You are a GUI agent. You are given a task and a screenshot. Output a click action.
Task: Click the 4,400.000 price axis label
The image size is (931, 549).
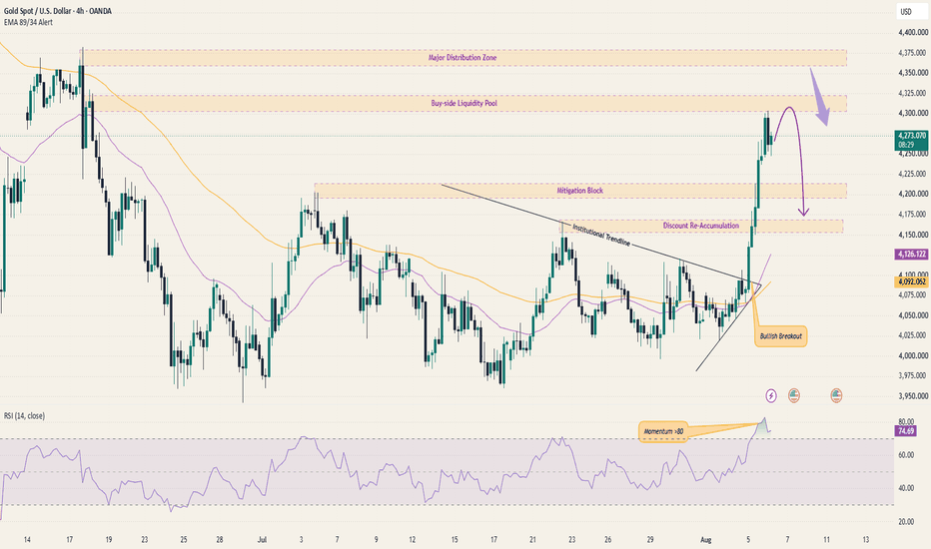click(x=913, y=32)
